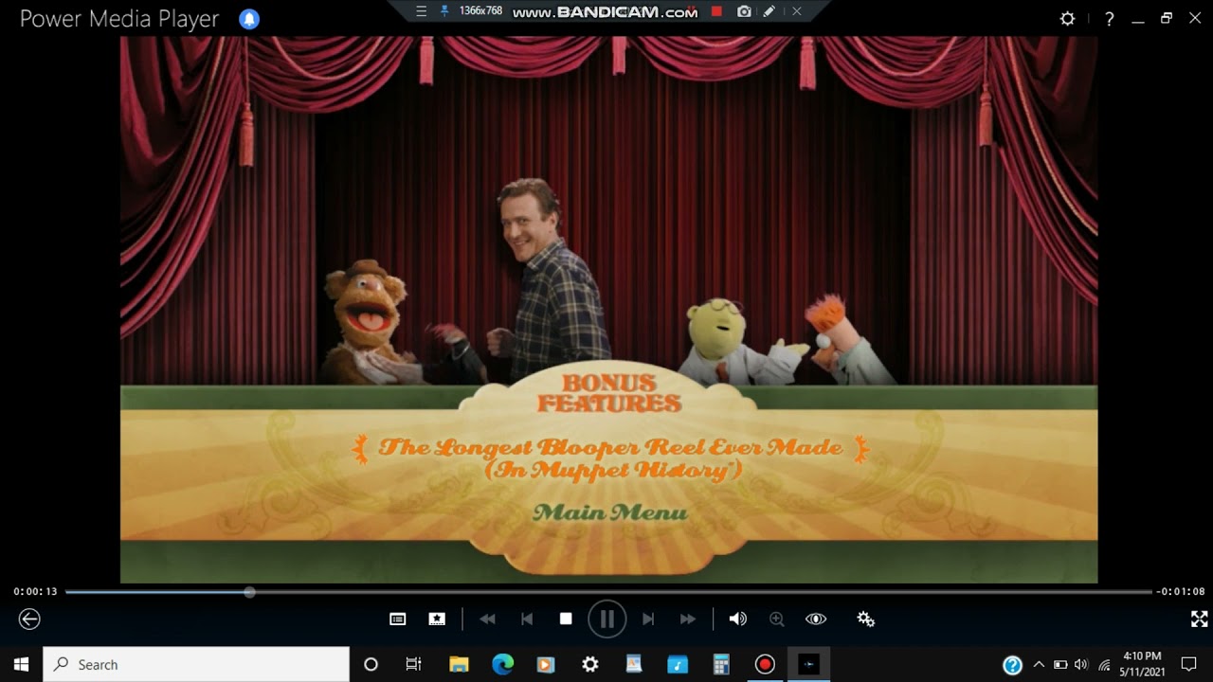Click the active Power Media Player taskbar icon
The width and height of the screenshot is (1213, 682).
(x=808, y=664)
